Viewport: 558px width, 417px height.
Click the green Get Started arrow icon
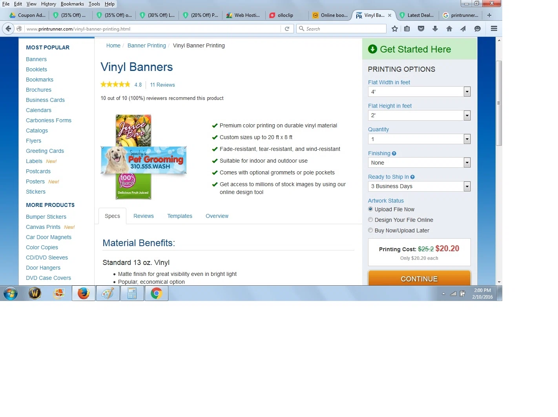click(372, 49)
